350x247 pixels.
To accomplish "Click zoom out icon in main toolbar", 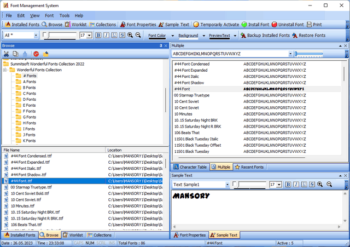I will tap(138, 35).
